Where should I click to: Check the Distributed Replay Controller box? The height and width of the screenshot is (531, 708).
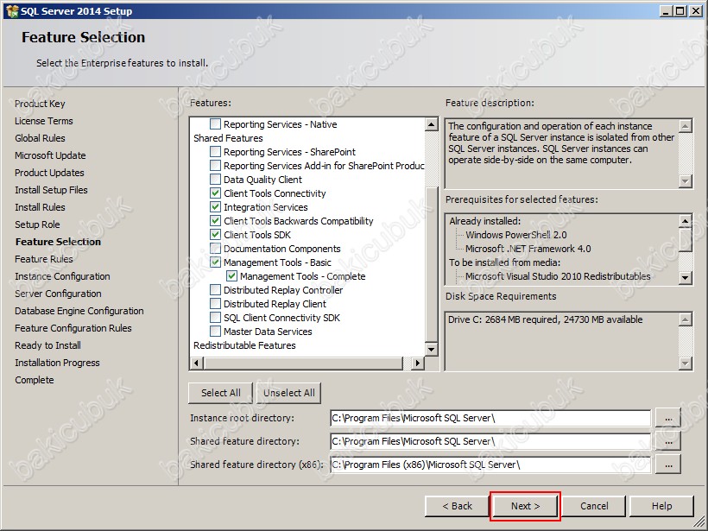click(x=216, y=290)
